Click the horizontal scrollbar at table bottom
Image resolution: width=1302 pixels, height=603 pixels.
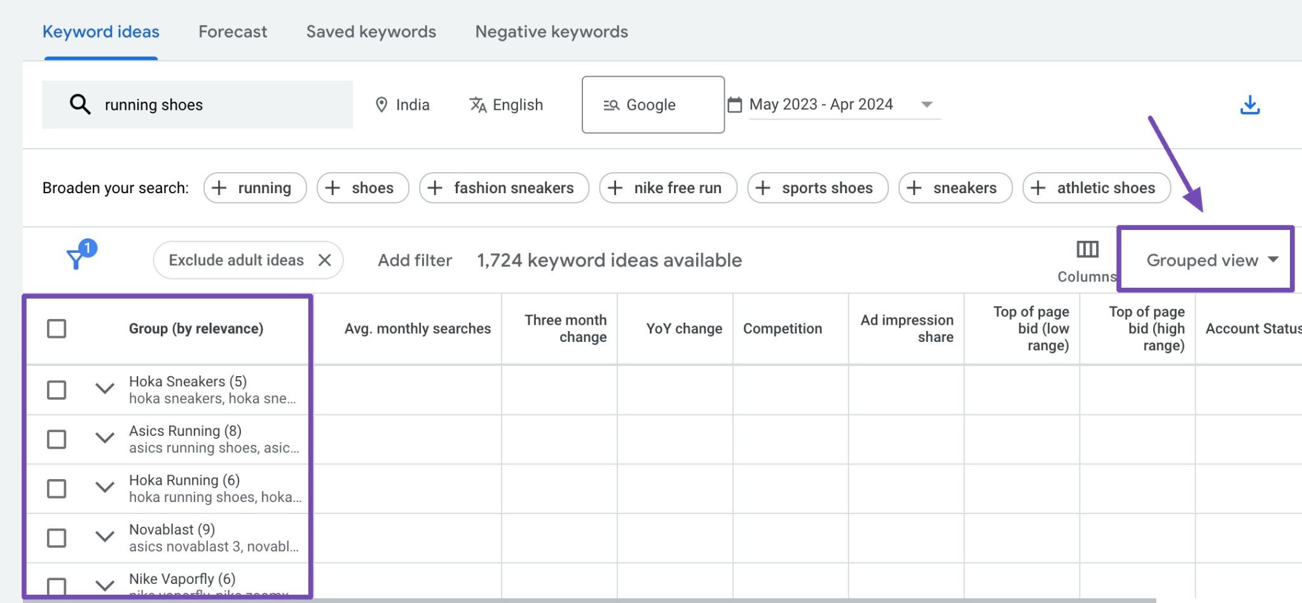589,600
